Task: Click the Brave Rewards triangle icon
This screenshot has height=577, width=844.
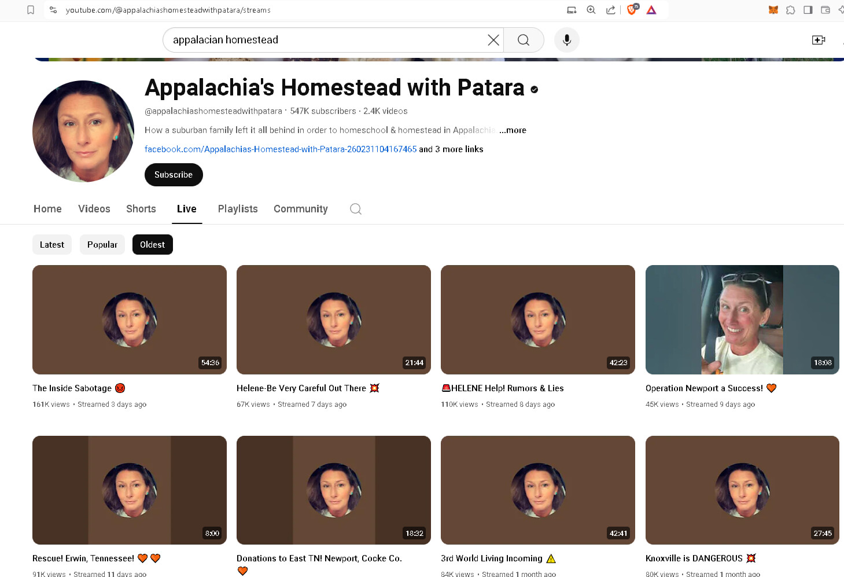Action: [651, 10]
